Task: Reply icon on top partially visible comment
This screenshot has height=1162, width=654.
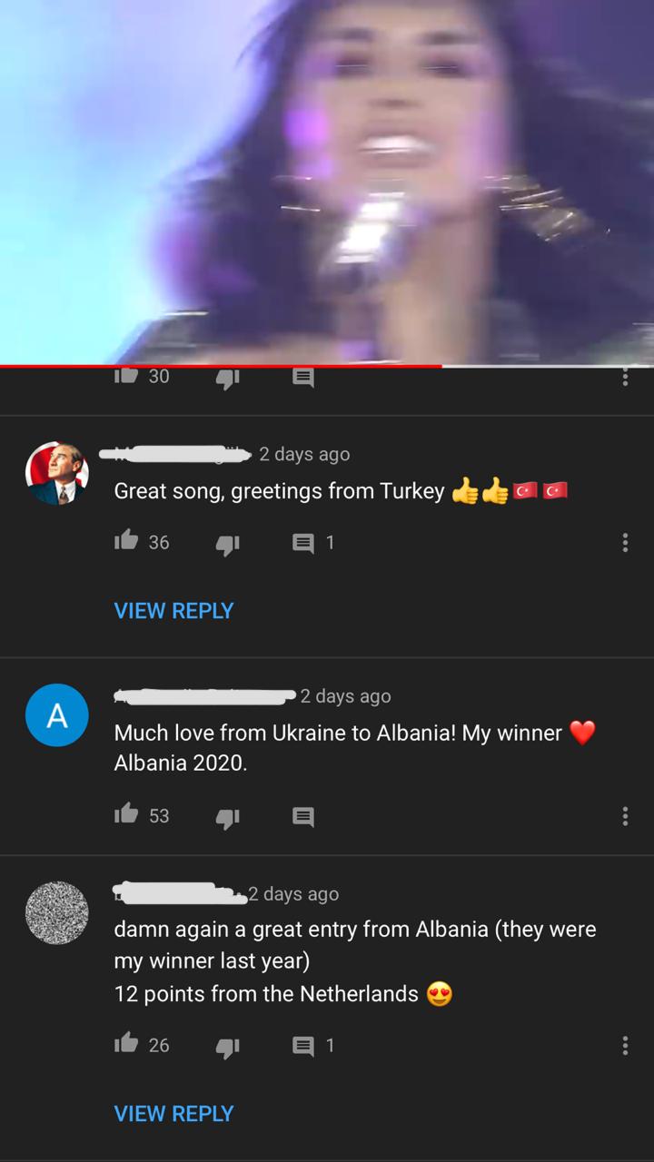Action: pos(302,379)
